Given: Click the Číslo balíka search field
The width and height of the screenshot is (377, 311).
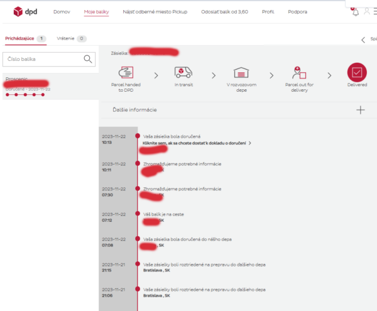Looking at the screenshot, I should coord(43,59).
